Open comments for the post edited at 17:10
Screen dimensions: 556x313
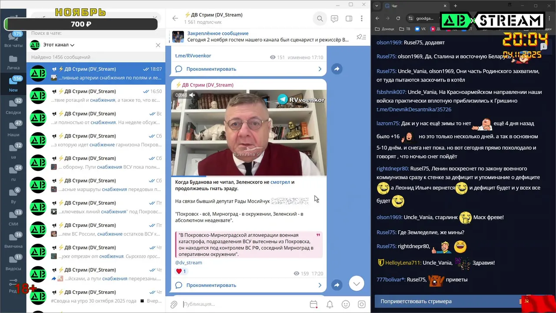[x=248, y=69]
